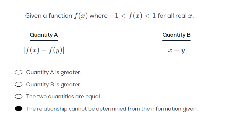Viewport: 238px width, 129px height.
Task: Click the inequality −1 < f(x) < 1
Action: click(133, 16)
